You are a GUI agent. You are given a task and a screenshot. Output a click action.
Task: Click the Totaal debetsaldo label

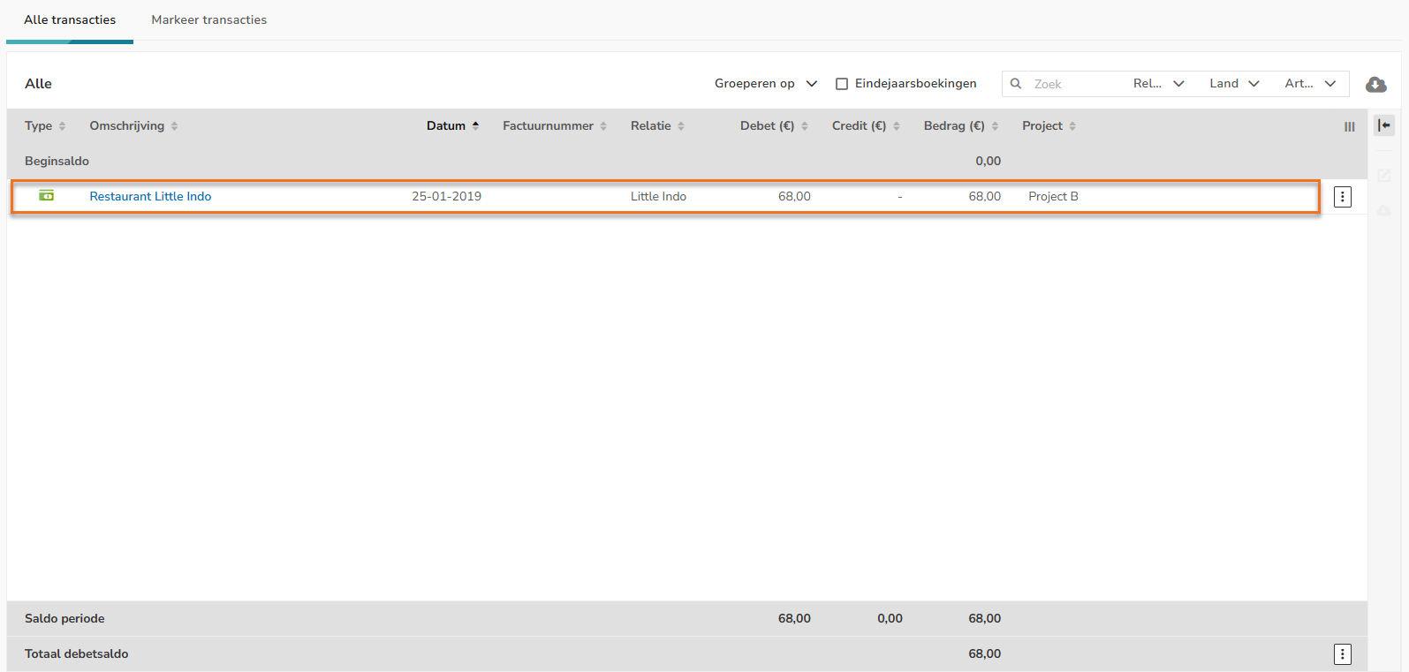(76, 654)
